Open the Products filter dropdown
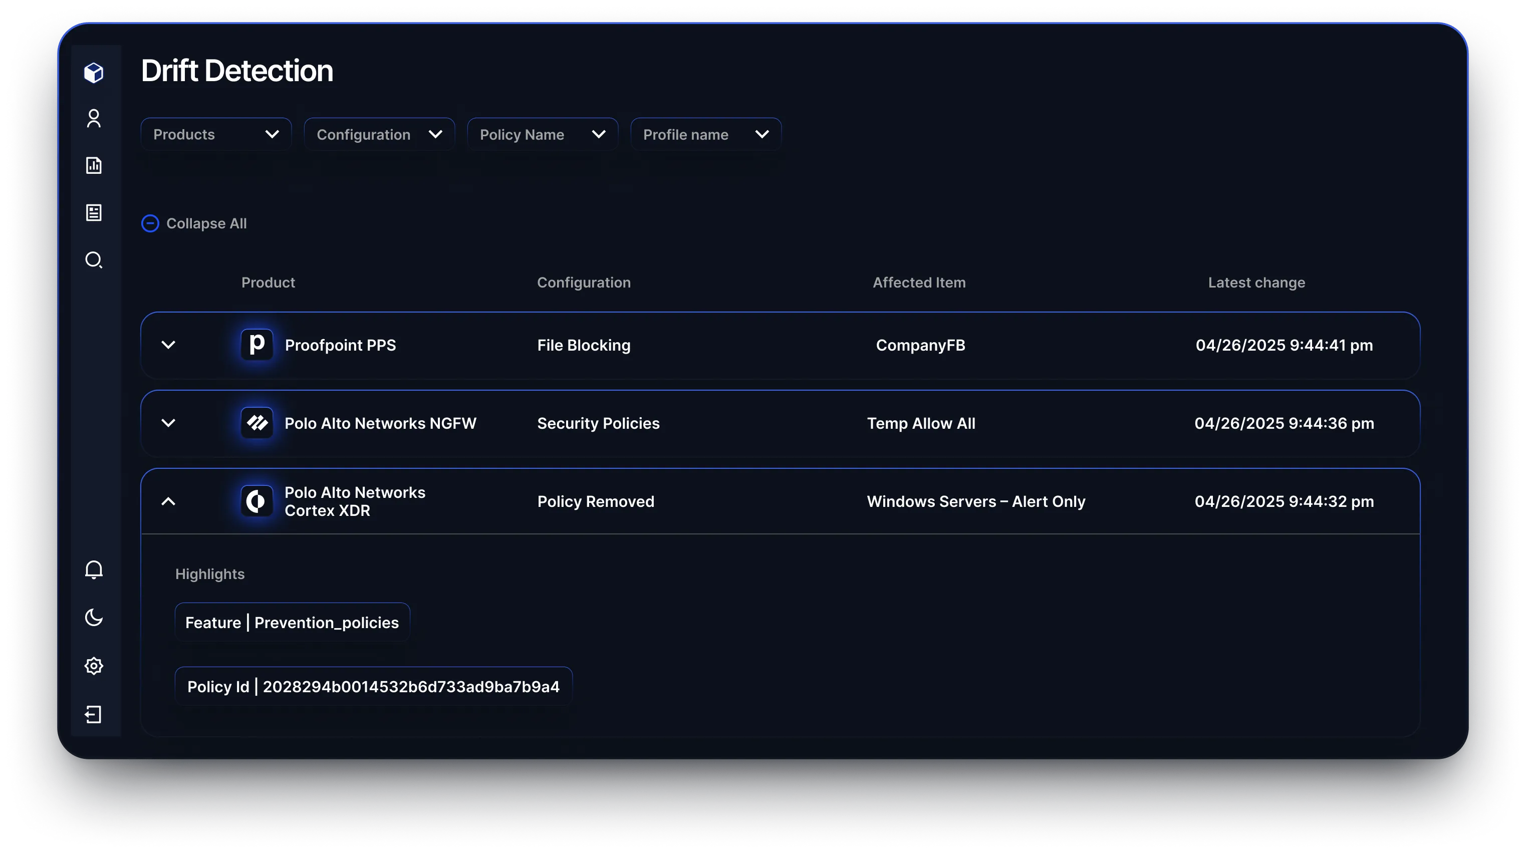The width and height of the screenshot is (1526, 852). click(x=216, y=134)
